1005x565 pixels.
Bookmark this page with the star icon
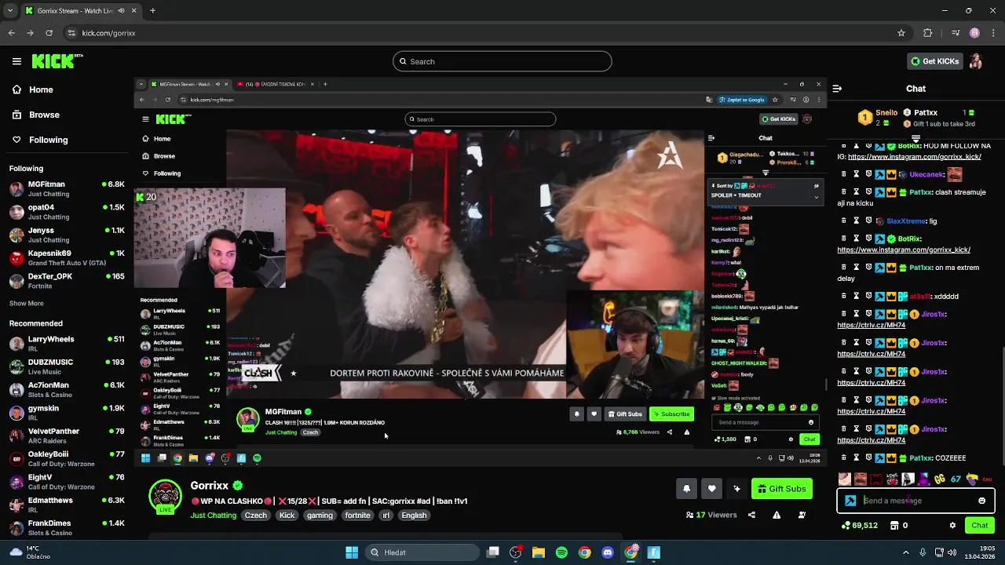[901, 33]
